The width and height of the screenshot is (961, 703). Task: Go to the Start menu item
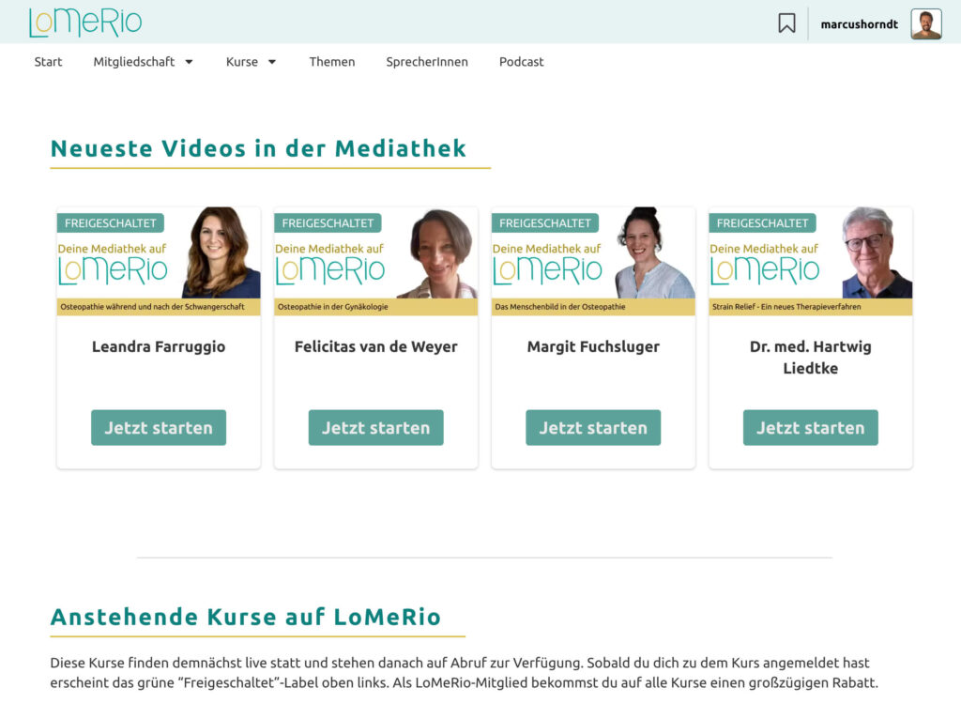pyautogui.click(x=49, y=62)
